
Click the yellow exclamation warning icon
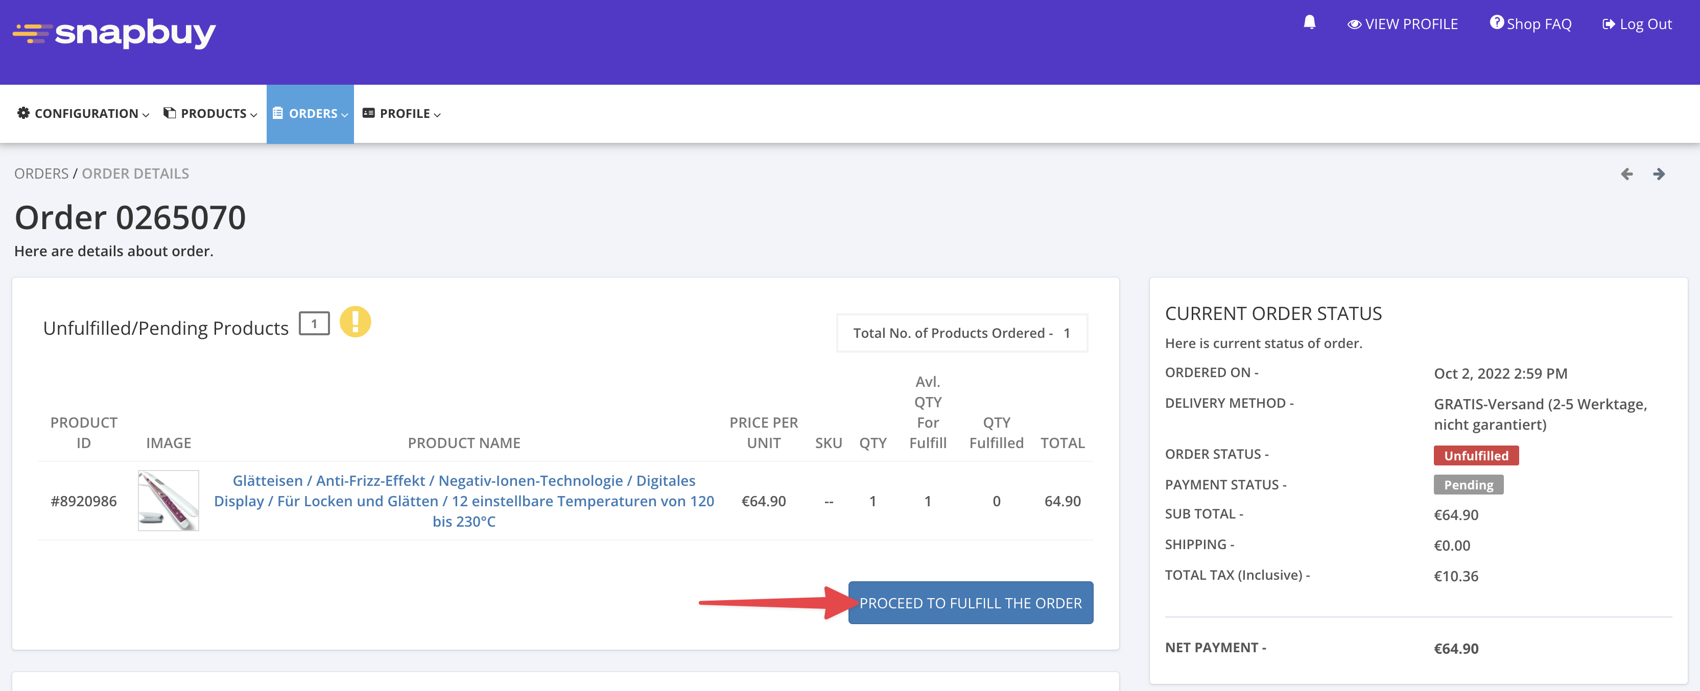click(x=355, y=323)
